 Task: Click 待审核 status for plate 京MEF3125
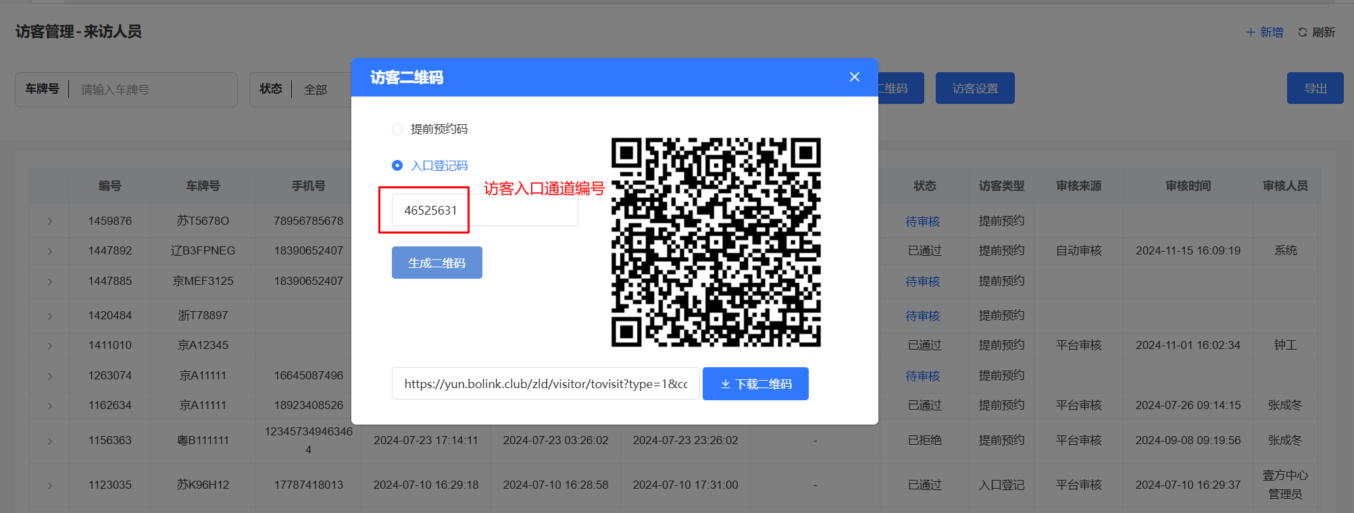(x=923, y=281)
